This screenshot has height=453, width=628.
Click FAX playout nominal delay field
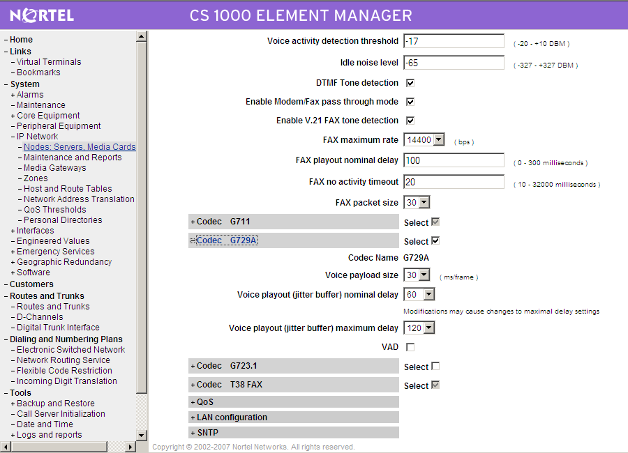454,160
